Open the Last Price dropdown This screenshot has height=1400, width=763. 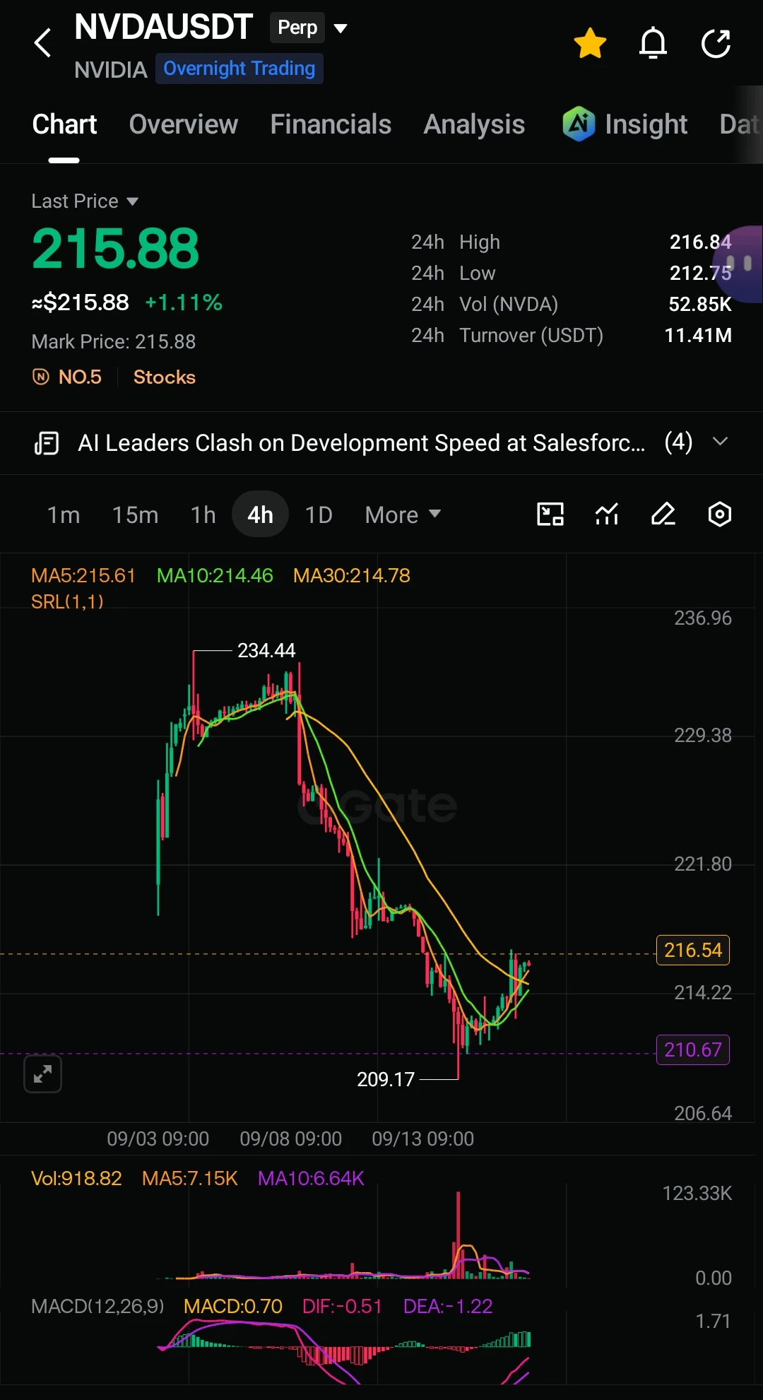[85, 201]
